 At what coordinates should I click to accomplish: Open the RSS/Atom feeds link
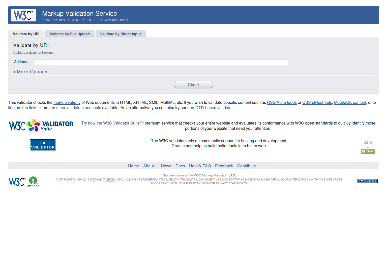pyautogui.click(x=282, y=102)
